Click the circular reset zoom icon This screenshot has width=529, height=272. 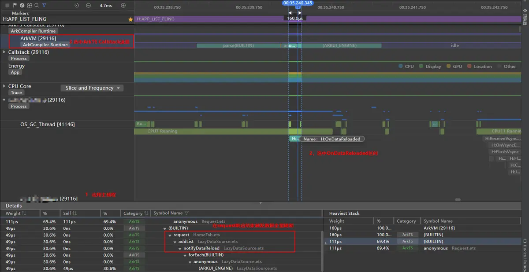(x=77, y=5)
